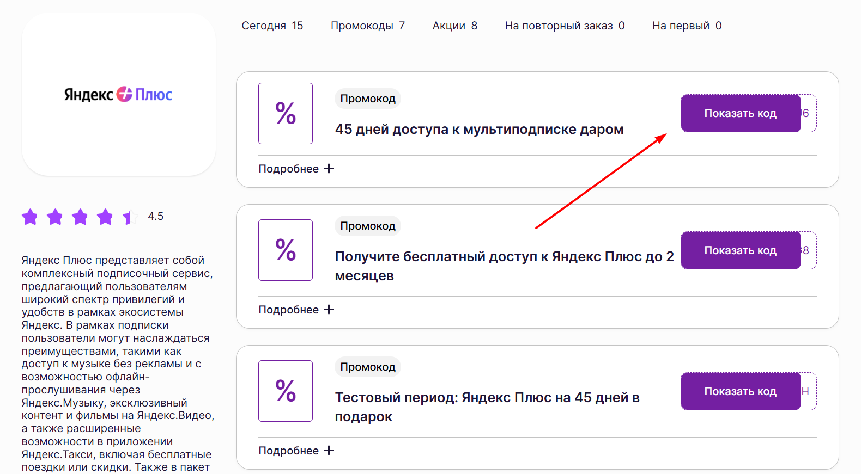Open the На повторный заказ tab
Screen dimensions: 861x474
565,26
